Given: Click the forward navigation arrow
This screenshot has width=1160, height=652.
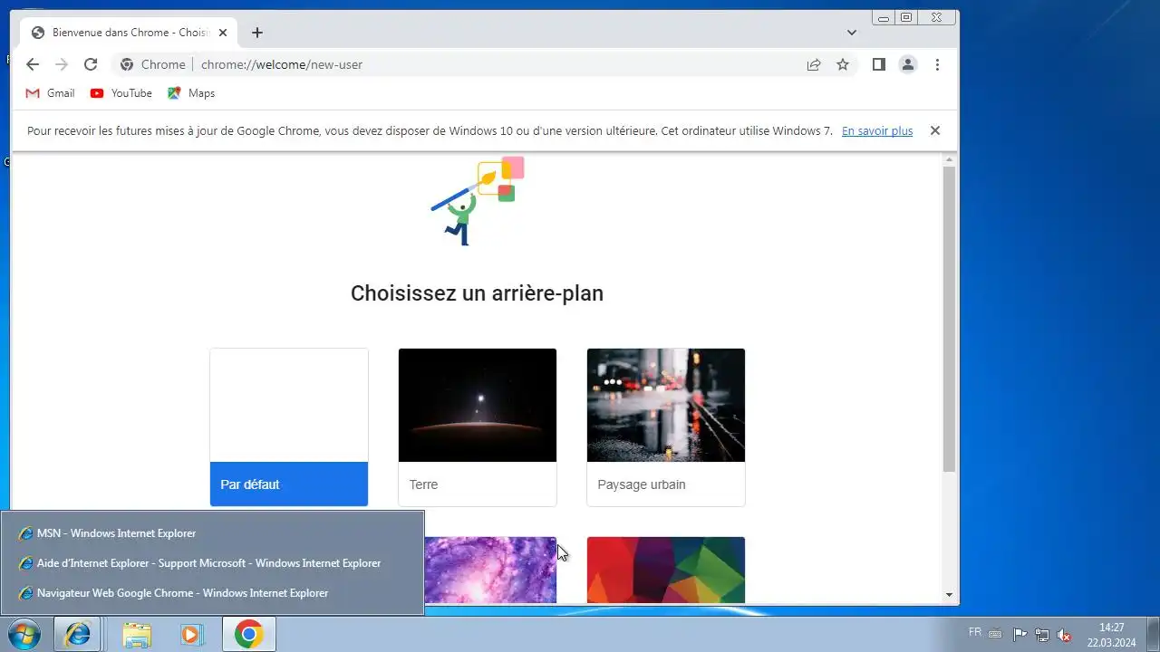Looking at the screenshot, I should point(62,64).
